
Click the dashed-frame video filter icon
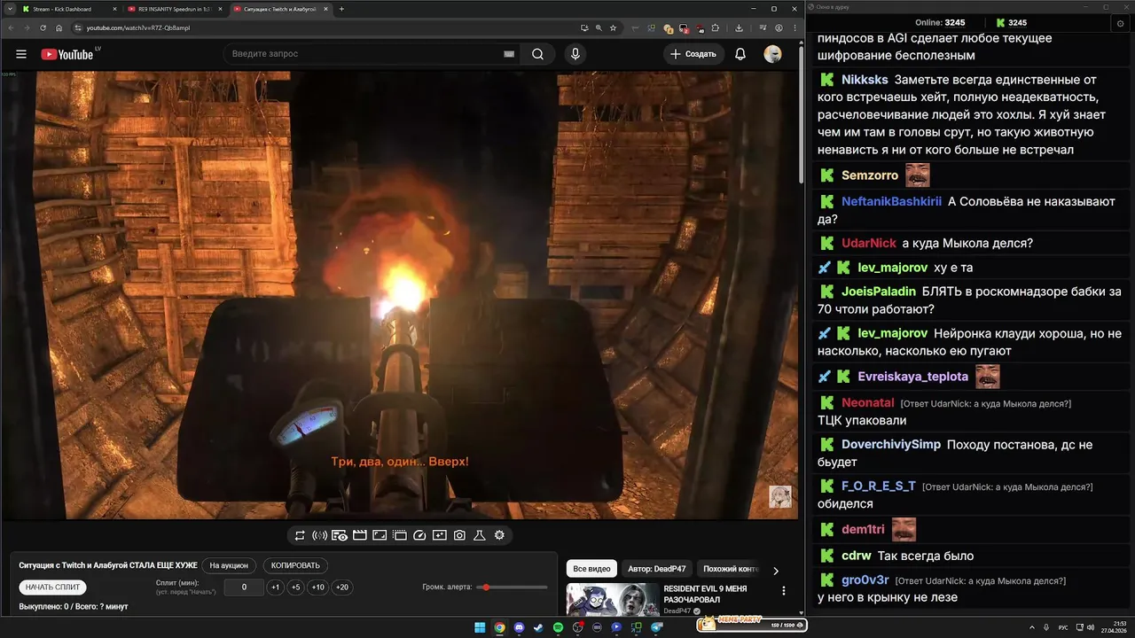pyautogui.click(x=400, y=535)
